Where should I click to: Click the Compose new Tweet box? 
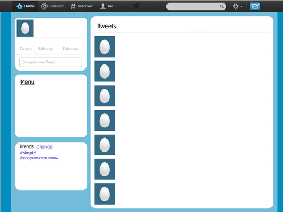[50, 62]
